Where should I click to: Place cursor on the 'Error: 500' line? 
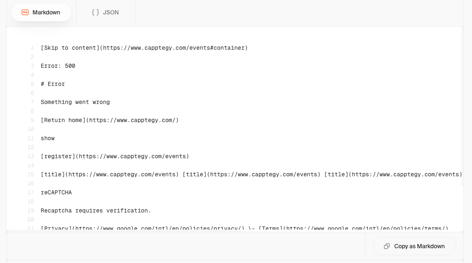[58, 66]
